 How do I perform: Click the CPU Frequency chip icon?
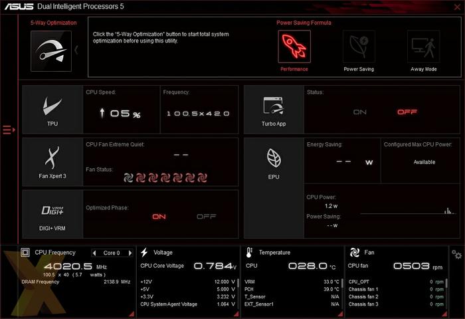click(x=25, y=253)
